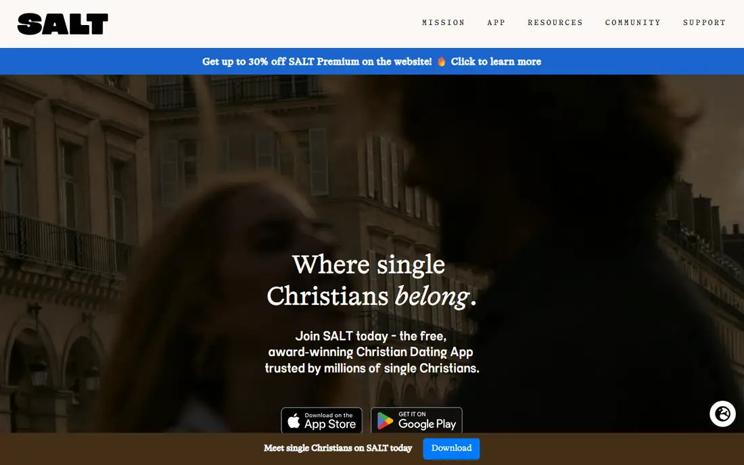Image resolution: width=744 pixels, height=465 pixels.
Task: Click the 'Join SALT today' description paragraph
Action: tap(372, 352)
